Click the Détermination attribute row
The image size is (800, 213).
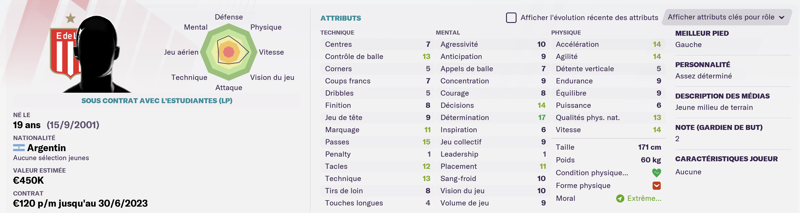492,118
